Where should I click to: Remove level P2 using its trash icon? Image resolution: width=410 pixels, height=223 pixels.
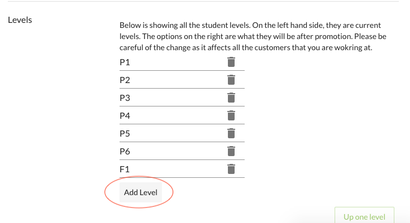coord(231,80)
